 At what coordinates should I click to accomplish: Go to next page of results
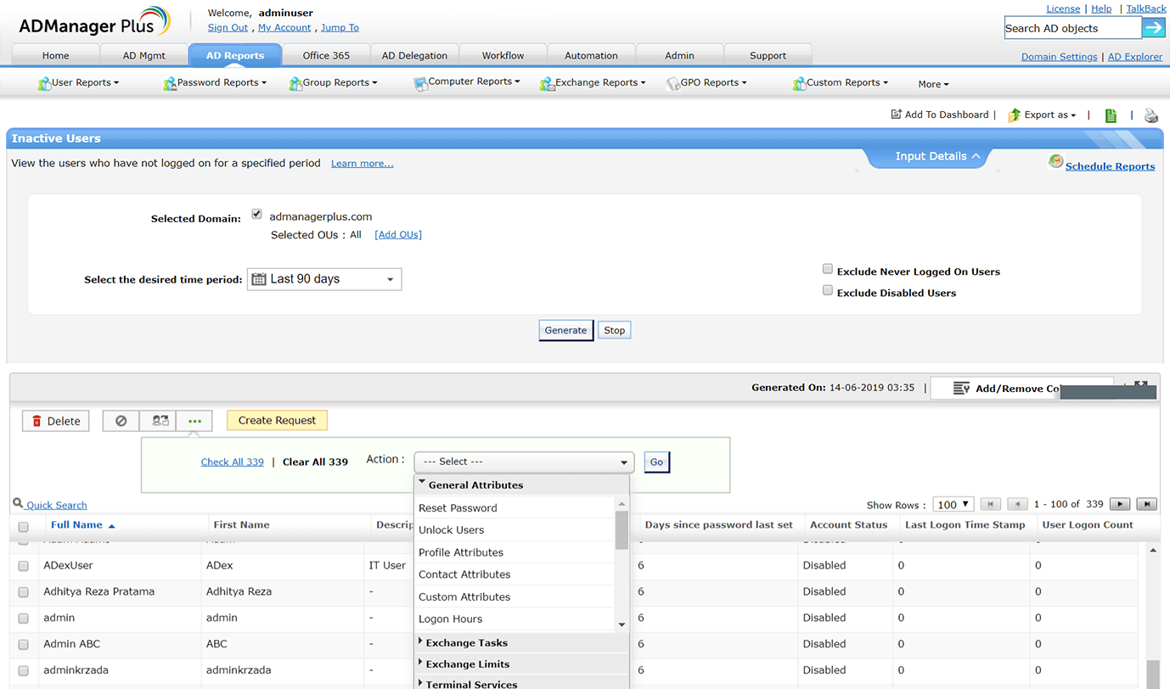click(x=1120, y=504)
